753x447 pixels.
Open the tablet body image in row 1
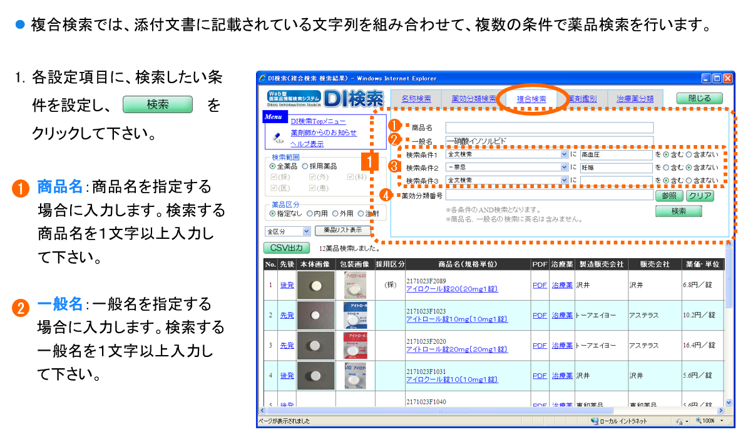(x=315, y=284)
